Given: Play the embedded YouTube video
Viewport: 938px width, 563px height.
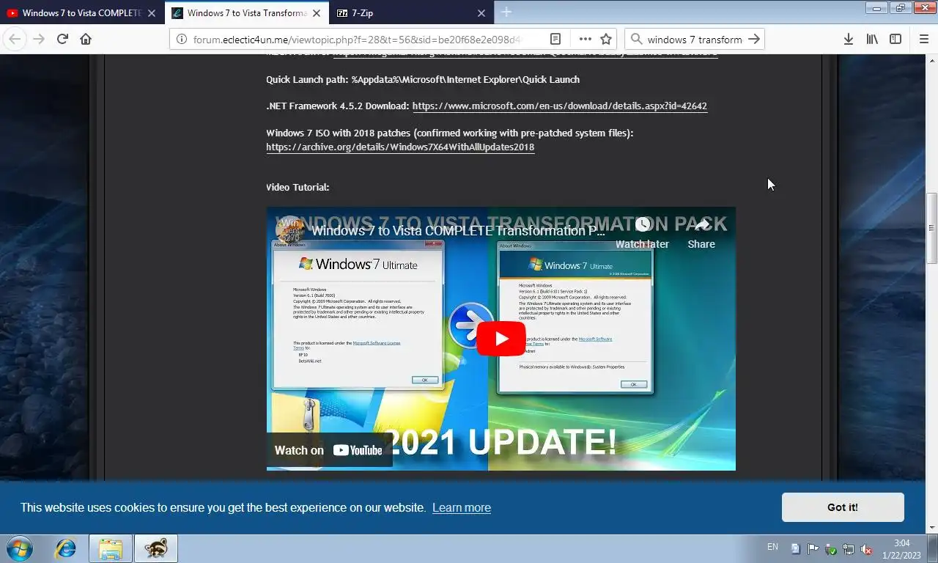Looking at the screenshot, I should 501,339.
